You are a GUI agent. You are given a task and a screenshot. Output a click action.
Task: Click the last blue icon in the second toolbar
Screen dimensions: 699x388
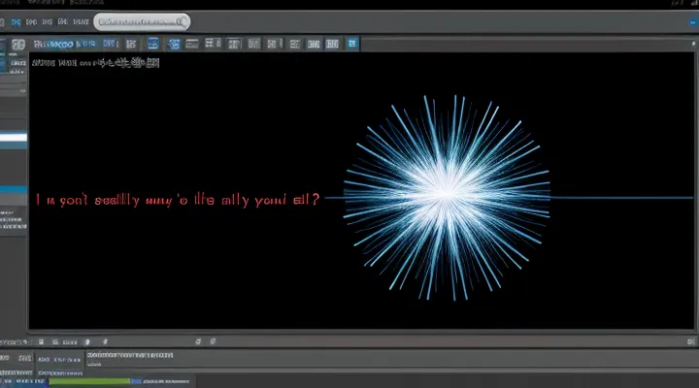click(x=352, y=44)
